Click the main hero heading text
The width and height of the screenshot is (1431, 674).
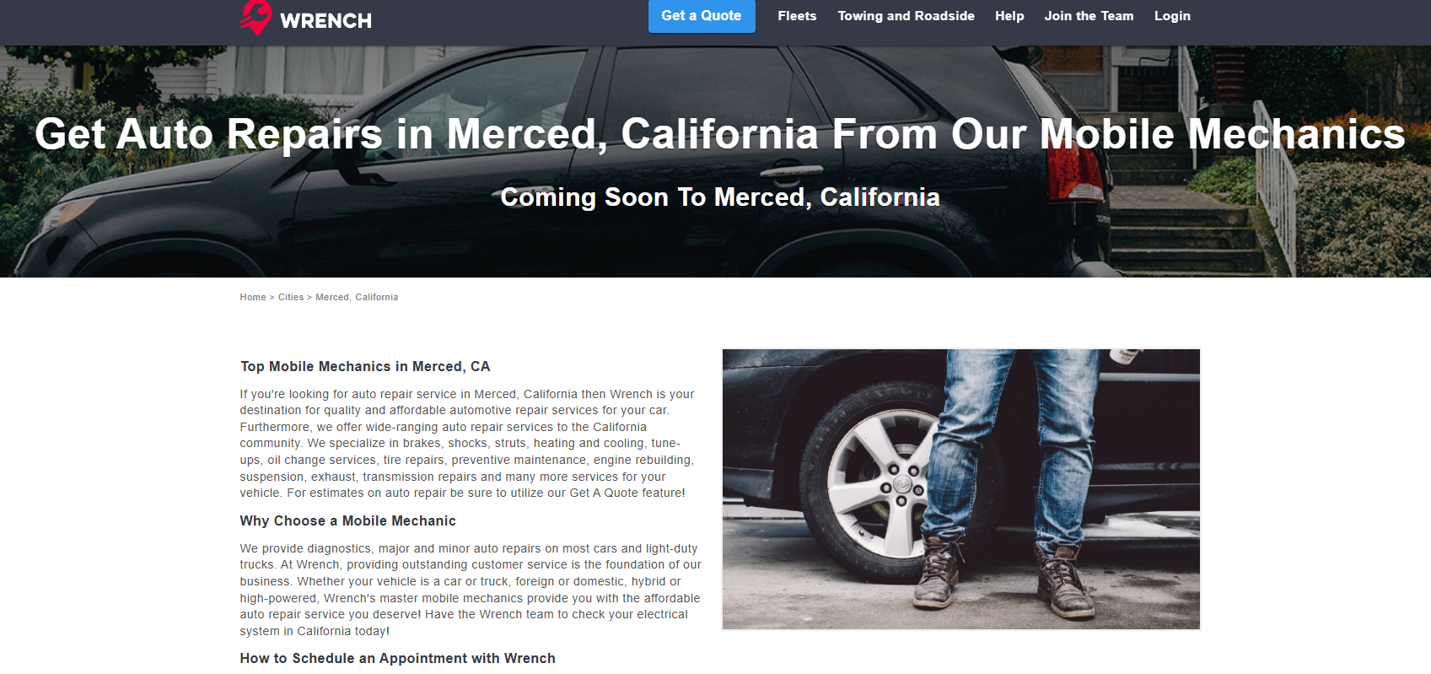click(x=720, y=134)
